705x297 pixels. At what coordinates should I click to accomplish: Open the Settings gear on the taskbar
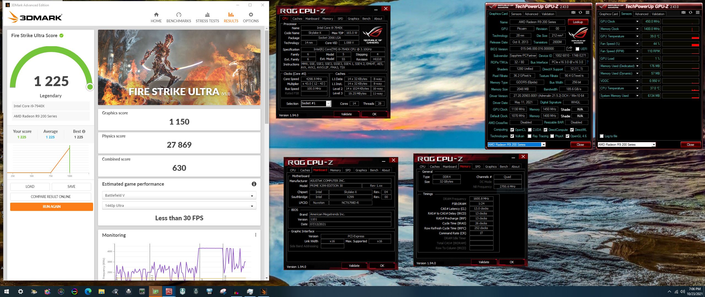[x=20, y=291]
